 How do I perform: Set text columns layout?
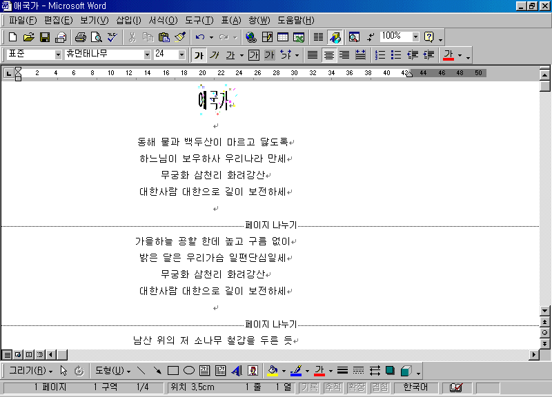pos(318,37)
